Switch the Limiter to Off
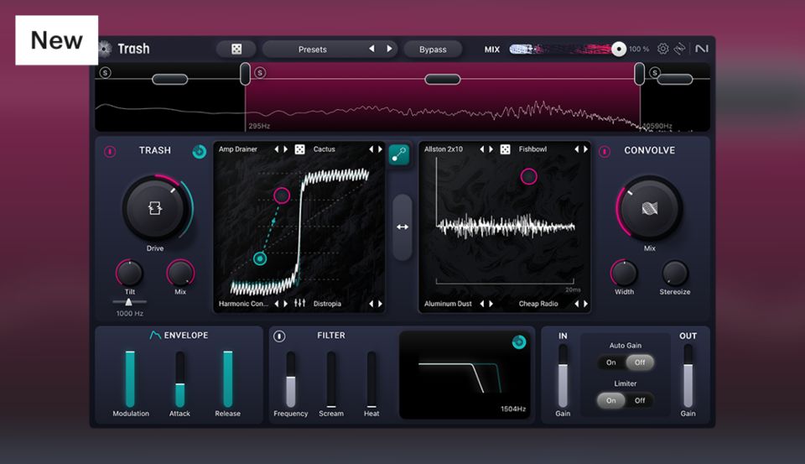This screenshot has width=805, height=464. [x=640, y=400]
